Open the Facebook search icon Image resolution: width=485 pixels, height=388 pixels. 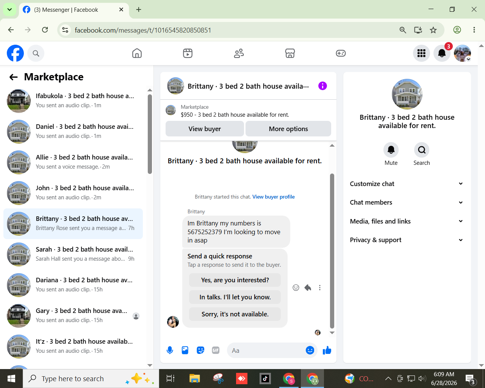[x=36, y=53]
